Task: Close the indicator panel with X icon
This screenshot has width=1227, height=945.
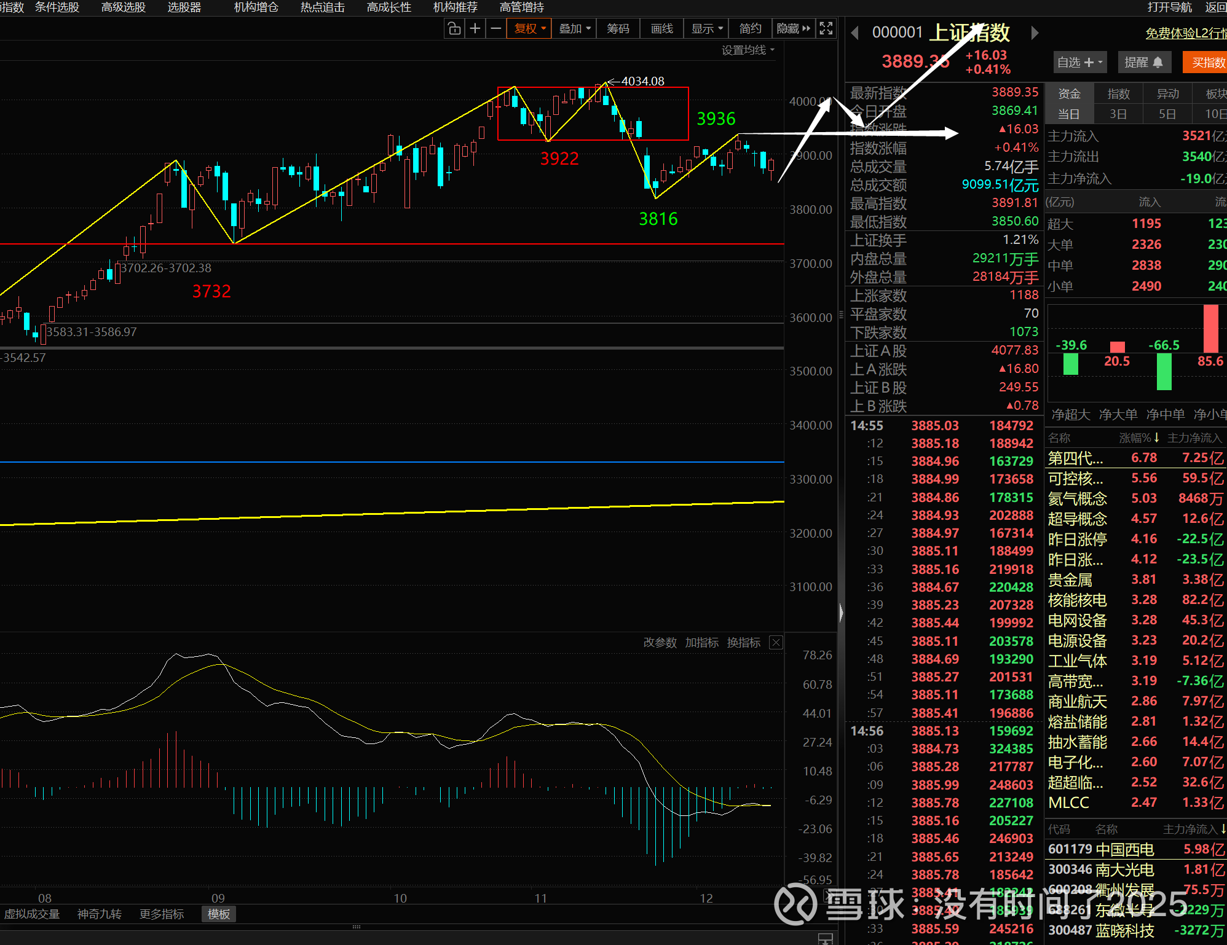Action: (776, 643)
